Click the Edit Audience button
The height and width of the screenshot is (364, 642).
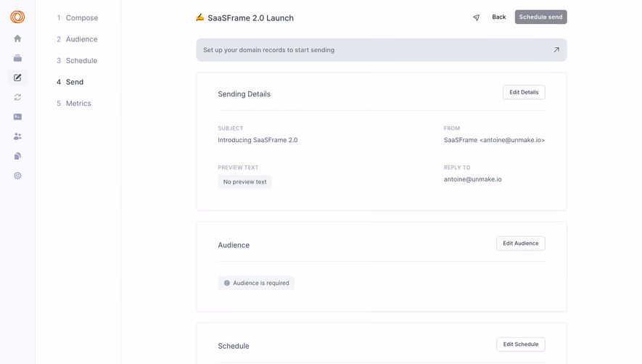point(520,243)
